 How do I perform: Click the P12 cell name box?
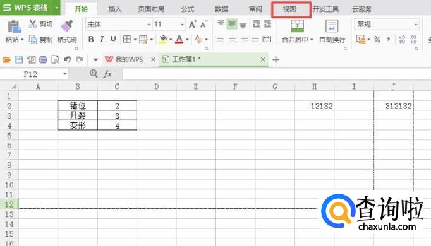(34, 74)
